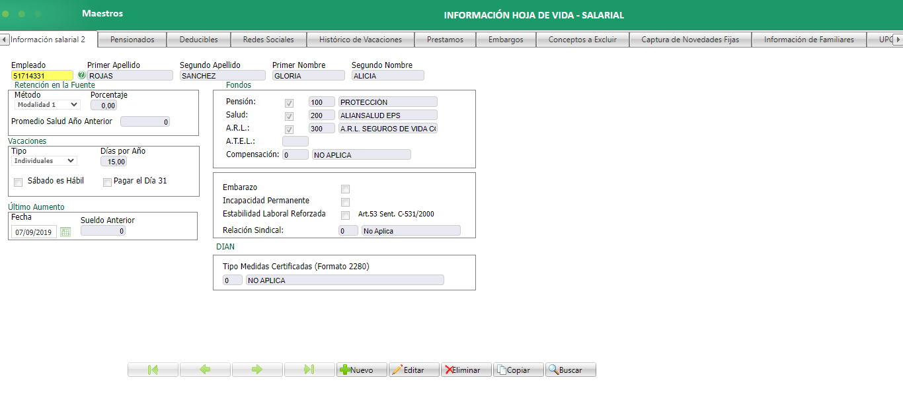Viewport: 903px width, 394px height.
Task: Check Incapacidad Permanente checkbox
Action: [345, 202]
